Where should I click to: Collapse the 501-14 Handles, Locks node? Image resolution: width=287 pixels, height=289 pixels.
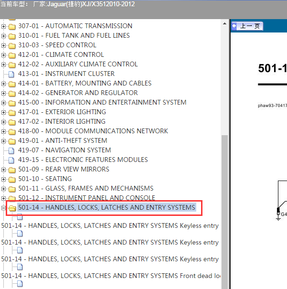tap(3, 208)
